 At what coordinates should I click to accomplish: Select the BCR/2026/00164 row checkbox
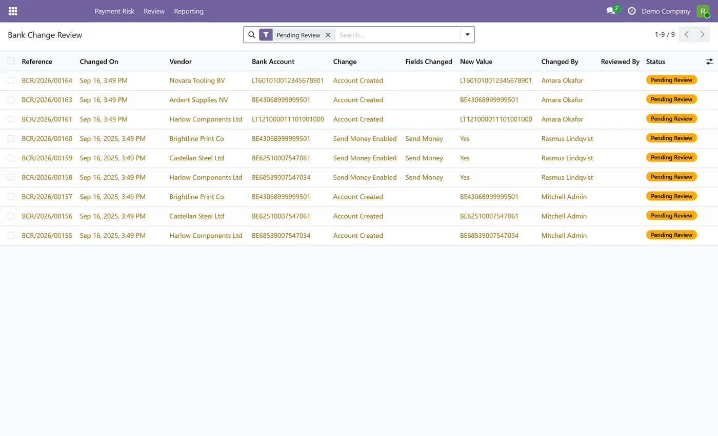[x=11, y=80]
